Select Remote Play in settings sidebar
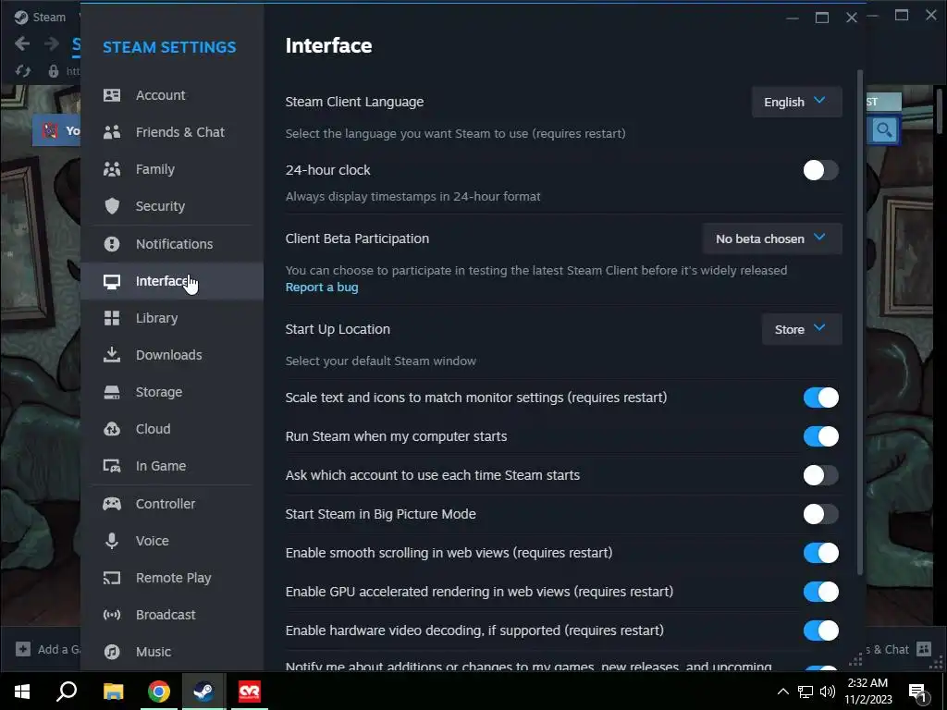 [x=172, y=578]
